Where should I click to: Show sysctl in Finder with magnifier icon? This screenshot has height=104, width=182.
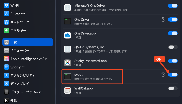pos(163,75)
